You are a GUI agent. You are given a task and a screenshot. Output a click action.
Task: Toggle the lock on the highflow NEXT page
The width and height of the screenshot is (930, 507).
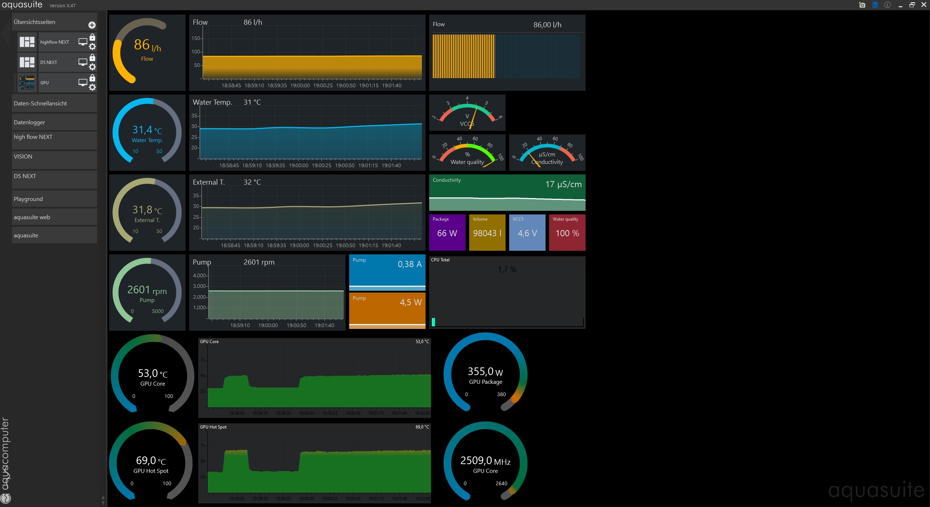pyautogui.click(x=92, y=37)
